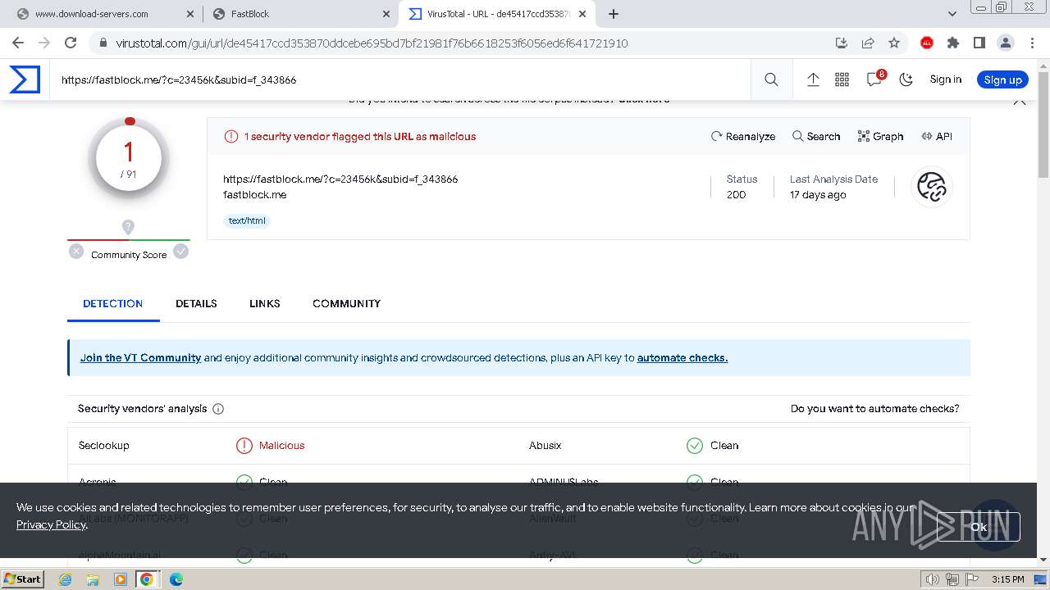Click the volume icon in system tray

point(932,579)
